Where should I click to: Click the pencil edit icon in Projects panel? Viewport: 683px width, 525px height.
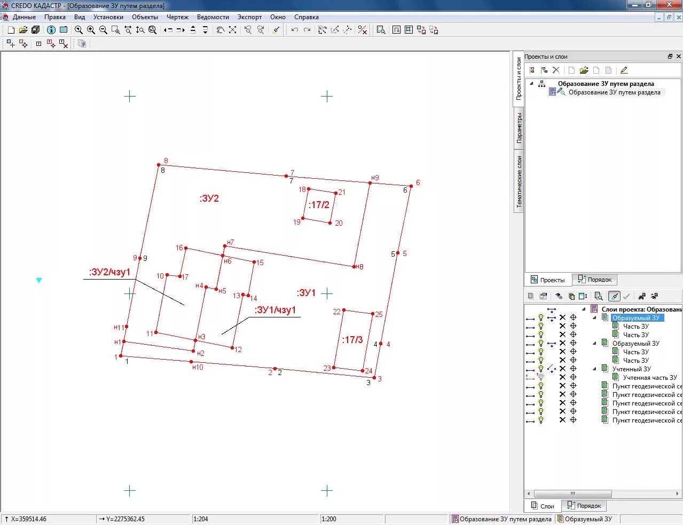(x=624, y=70)
